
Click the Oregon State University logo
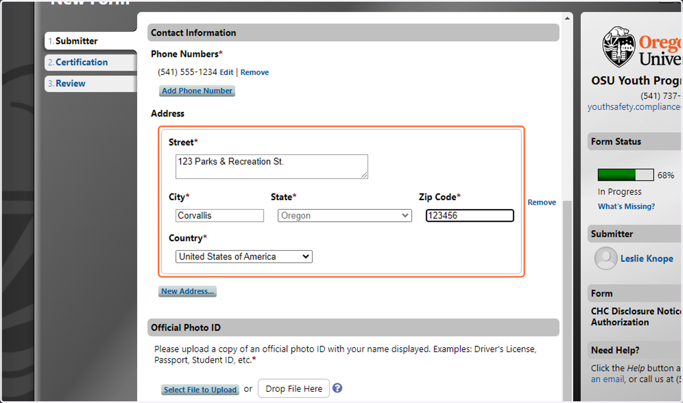click(x=642, y=47)
